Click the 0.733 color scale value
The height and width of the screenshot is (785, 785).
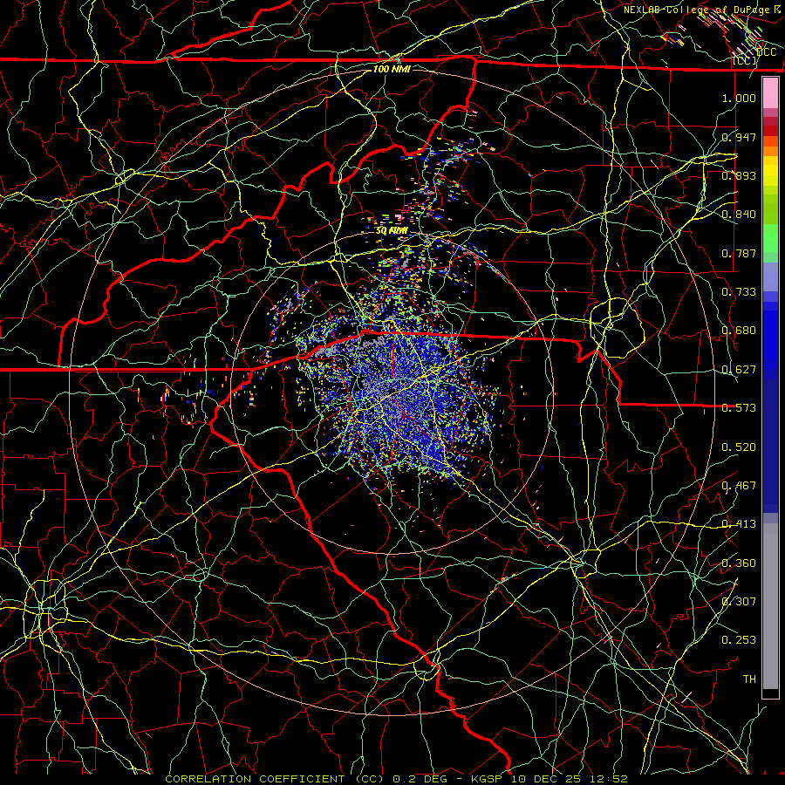[x=739, y=292]
